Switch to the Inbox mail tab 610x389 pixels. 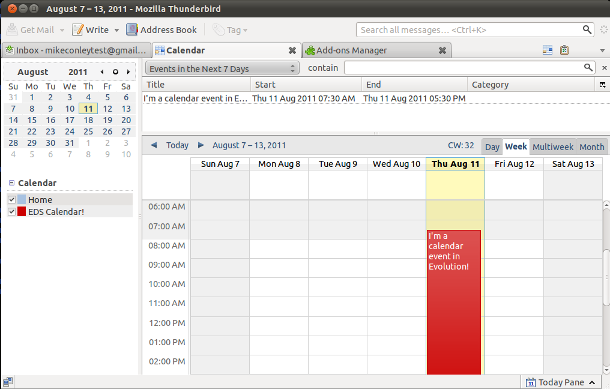click(76, 50)
